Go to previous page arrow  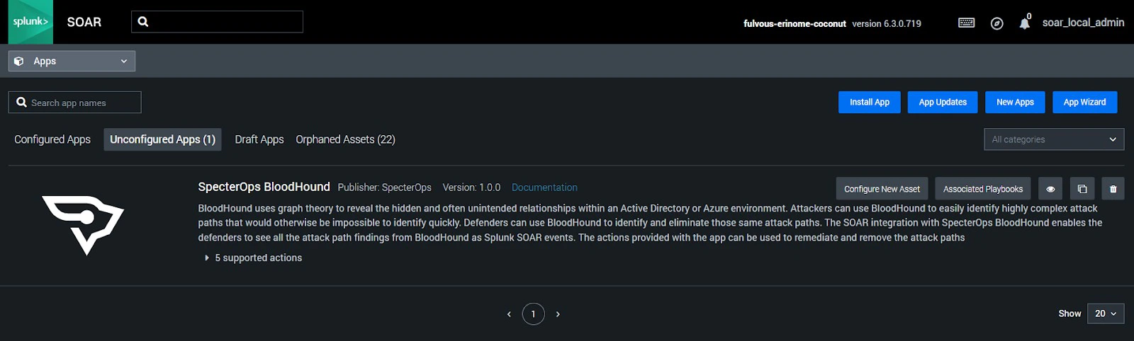pos(509,314)
